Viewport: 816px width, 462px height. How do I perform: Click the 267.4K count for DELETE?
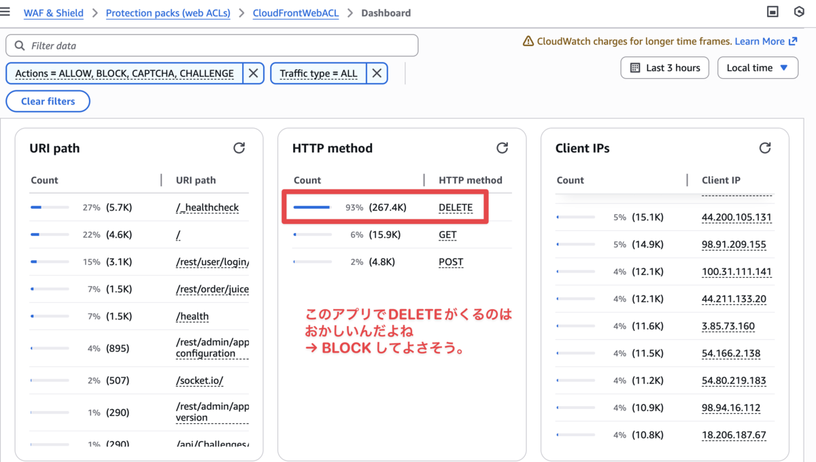(388, 207)
